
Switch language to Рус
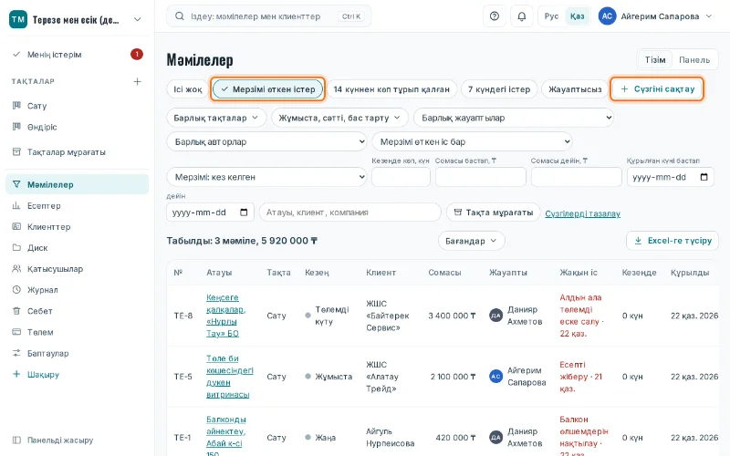[551, 16]
